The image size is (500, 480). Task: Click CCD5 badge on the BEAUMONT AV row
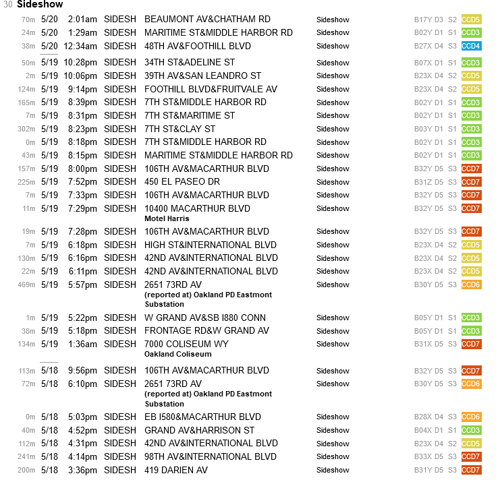coord(471,20)
